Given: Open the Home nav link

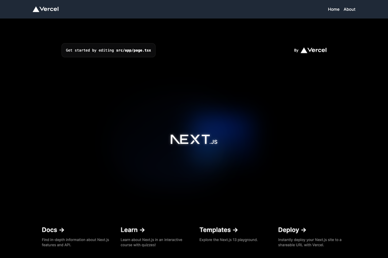Looking at the screenshot, I should [x=334, y=9].
